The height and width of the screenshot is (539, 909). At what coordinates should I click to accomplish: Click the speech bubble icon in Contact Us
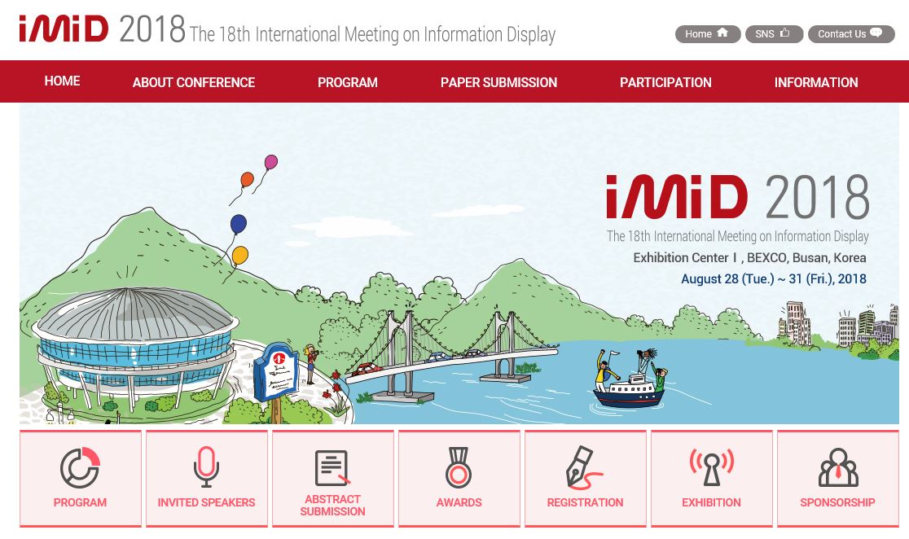tap(876, 33)
